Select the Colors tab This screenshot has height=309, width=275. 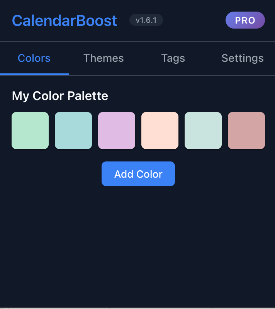(x=34, y=58)
